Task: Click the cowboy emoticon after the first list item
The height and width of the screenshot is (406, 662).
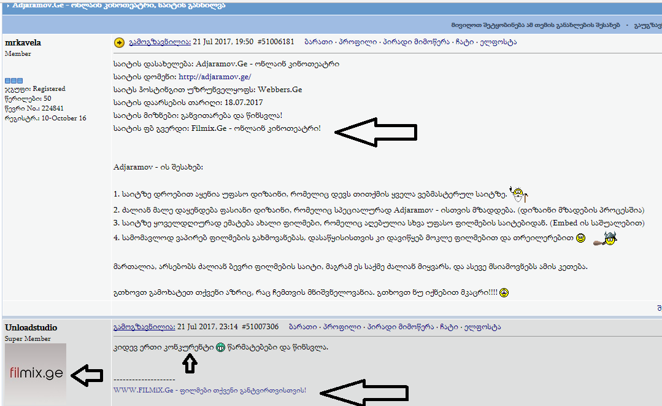Action: pos(517,194)
